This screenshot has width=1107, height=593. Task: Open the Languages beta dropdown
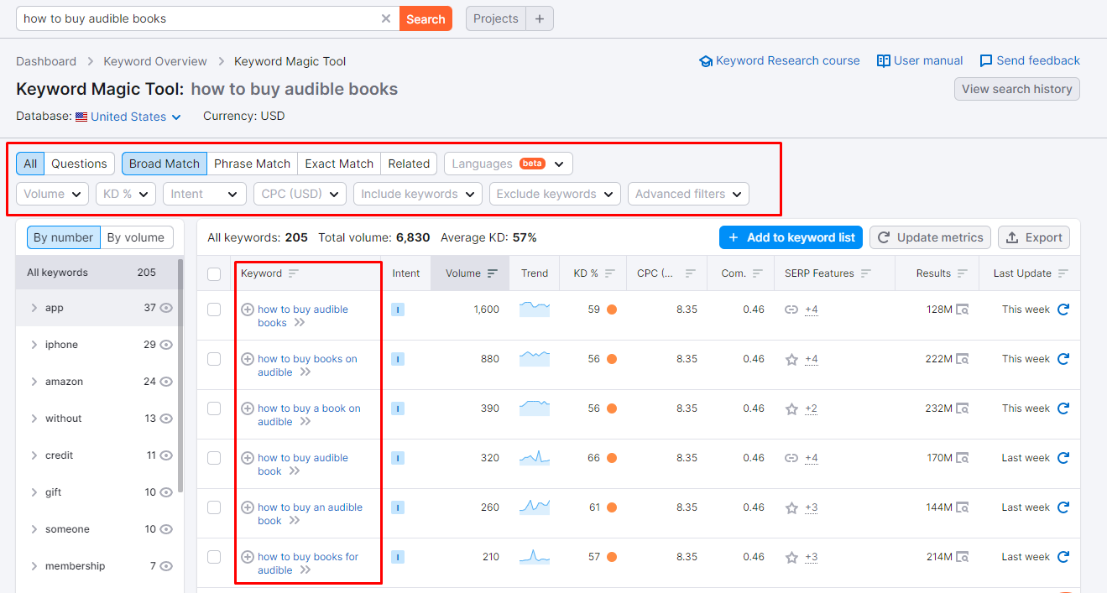(x=509, y=164)
